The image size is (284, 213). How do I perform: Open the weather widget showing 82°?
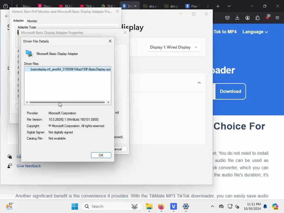pyautogui.click(x=10, y=206)
